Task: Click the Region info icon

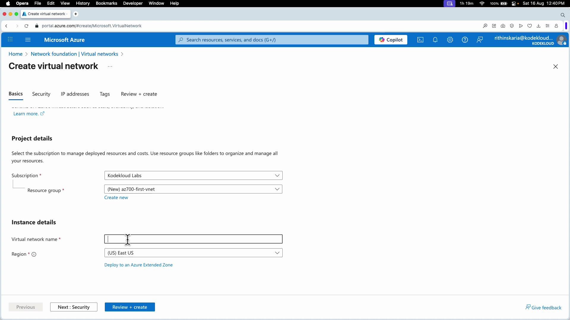Action: pyautogui.click(x=34, y=254)
